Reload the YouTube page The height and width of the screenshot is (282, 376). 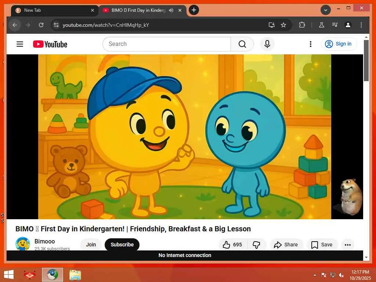pyautogui.click(x=41, y=25)
